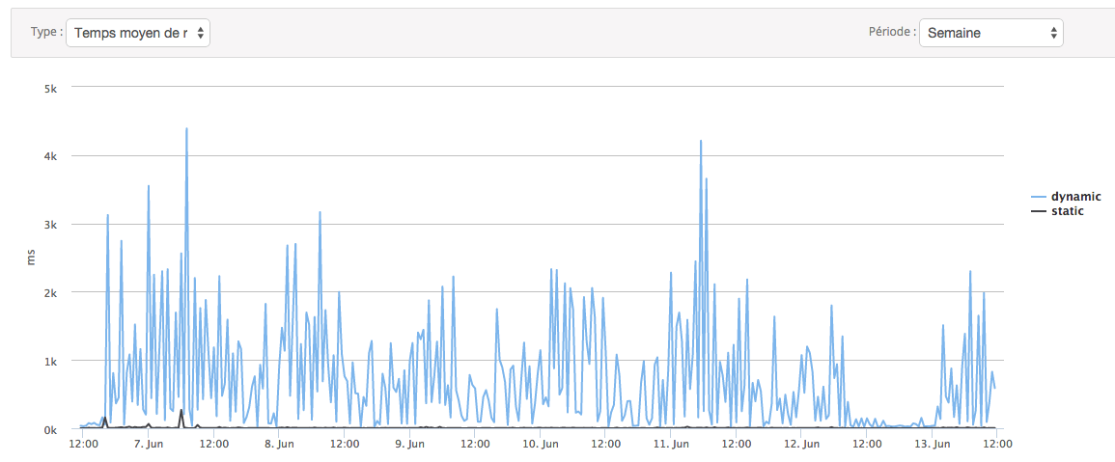Click the 9. Jun x-axis label

tap(409, 445)
